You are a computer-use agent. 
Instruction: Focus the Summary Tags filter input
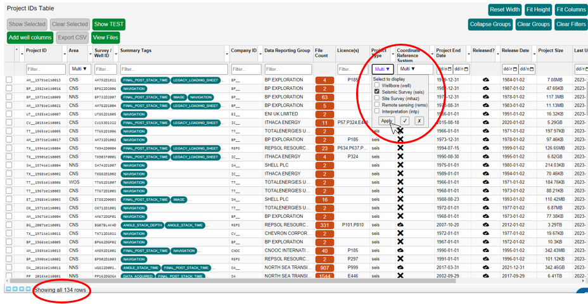(174, 69)
